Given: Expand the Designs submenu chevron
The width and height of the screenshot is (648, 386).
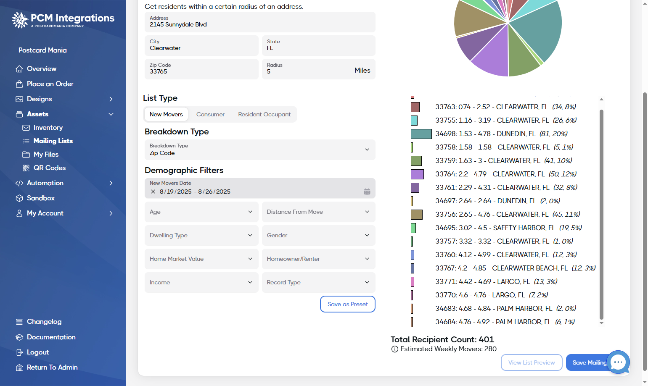Looking at the screenshot, I should point(111,99).
